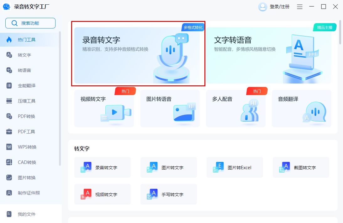
Task: Click the 热门 badge on 多人配音 card
Action: click(x=257, y=91)
